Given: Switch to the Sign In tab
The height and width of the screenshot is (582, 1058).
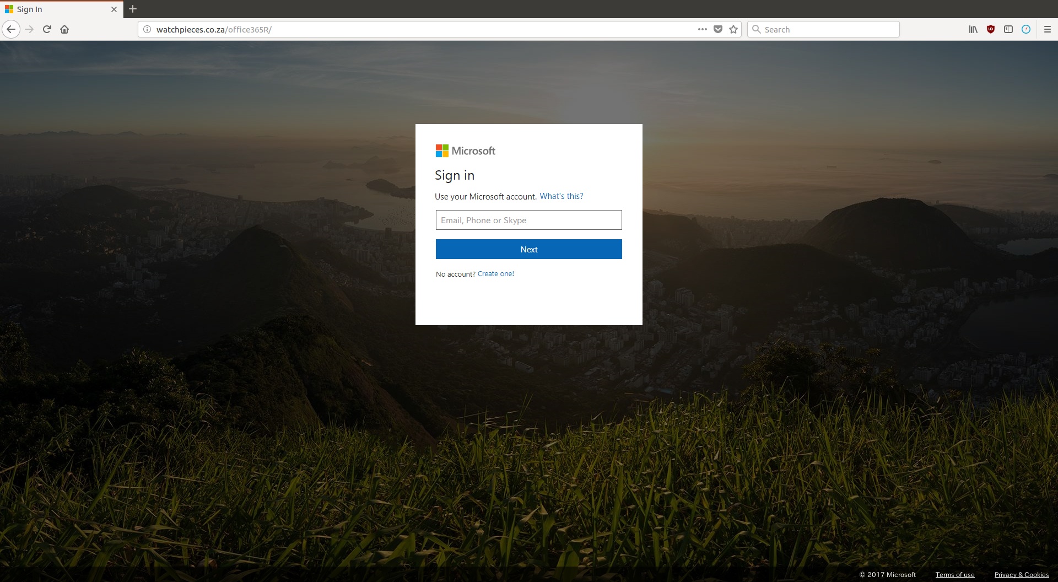Looking at the screenshot, I should 55,9.
